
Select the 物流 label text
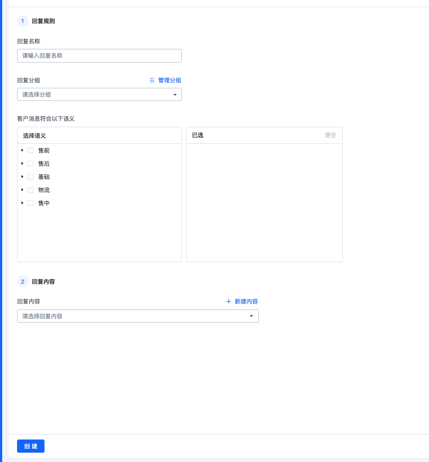[44, 190]
